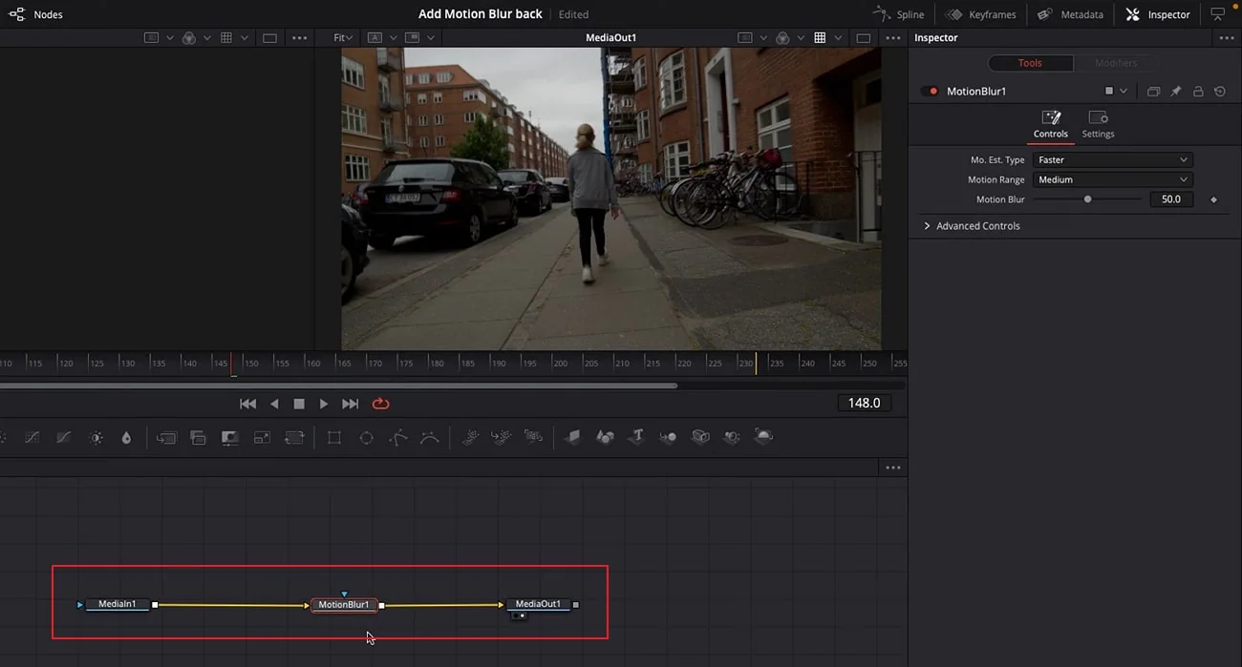Select the Ellipse mask tool in toolbar
This screenshot has height=667, width=1242.
(366, 438)
